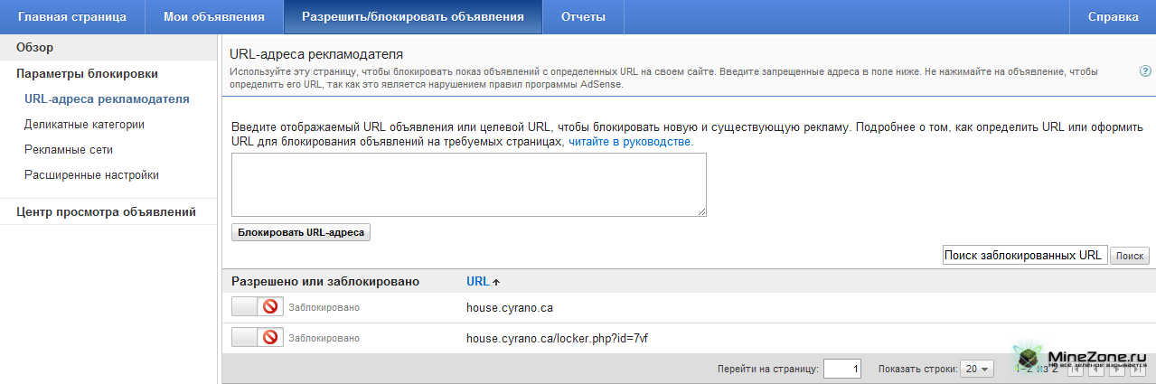
Task: Open 'Центр просмотра объявлений' section
Action: click(106, 212)
